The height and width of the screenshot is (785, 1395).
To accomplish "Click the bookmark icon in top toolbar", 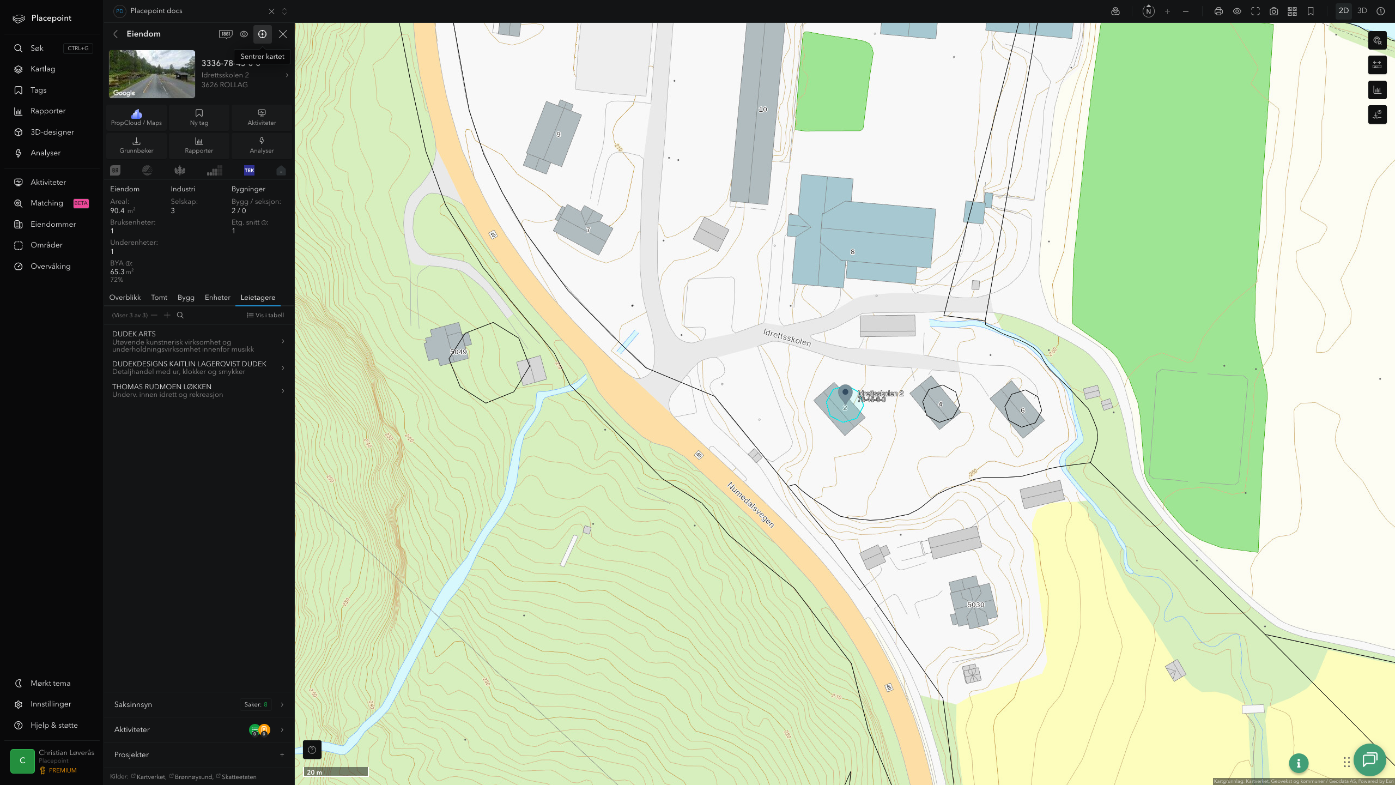I will [x=1311, y=11].
